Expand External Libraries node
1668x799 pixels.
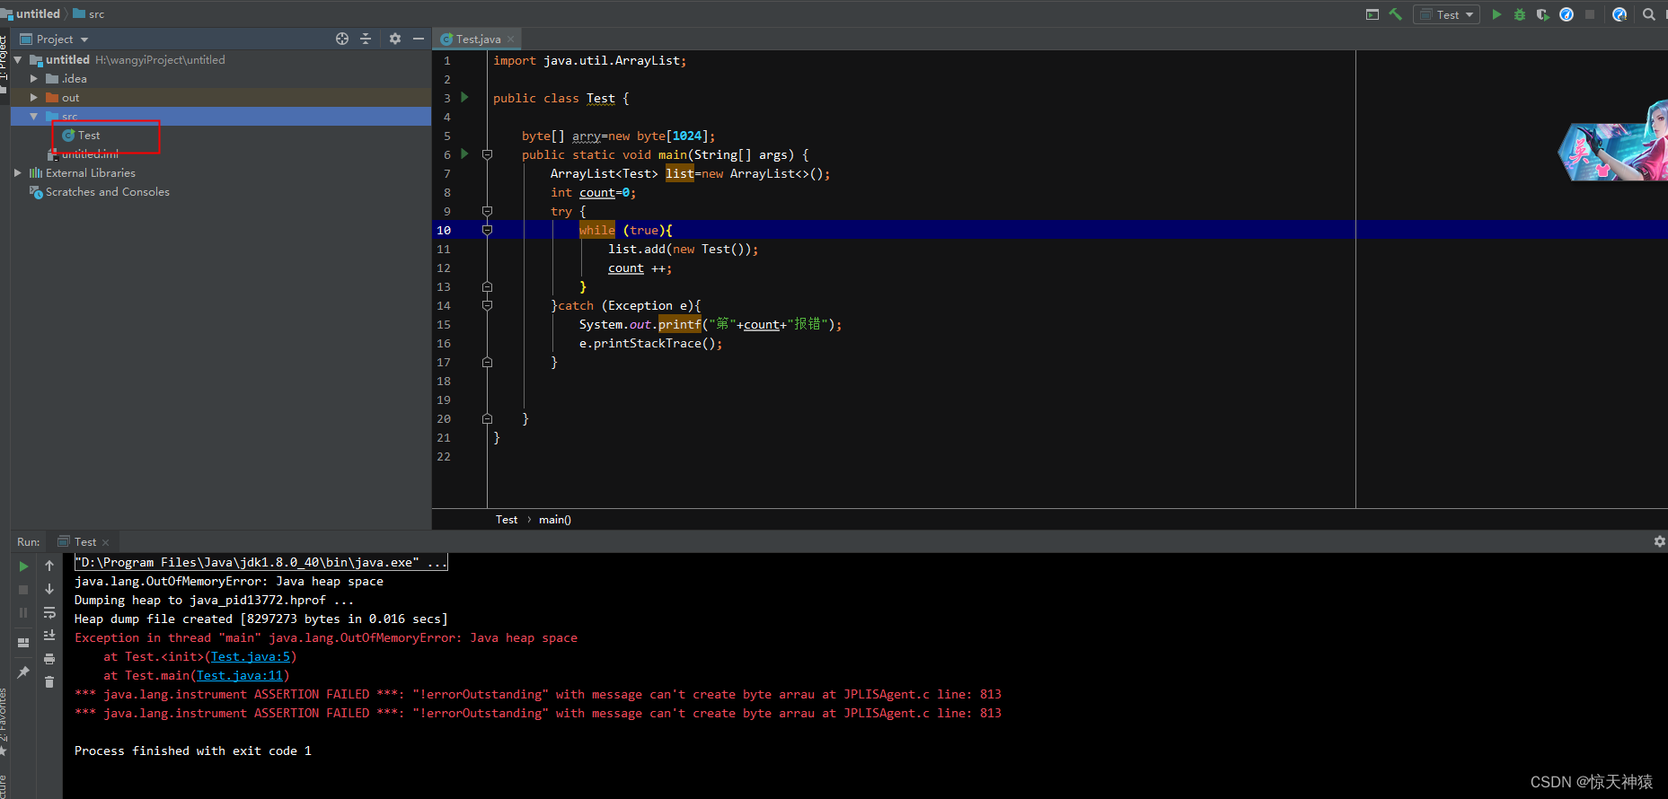(18, 173)
